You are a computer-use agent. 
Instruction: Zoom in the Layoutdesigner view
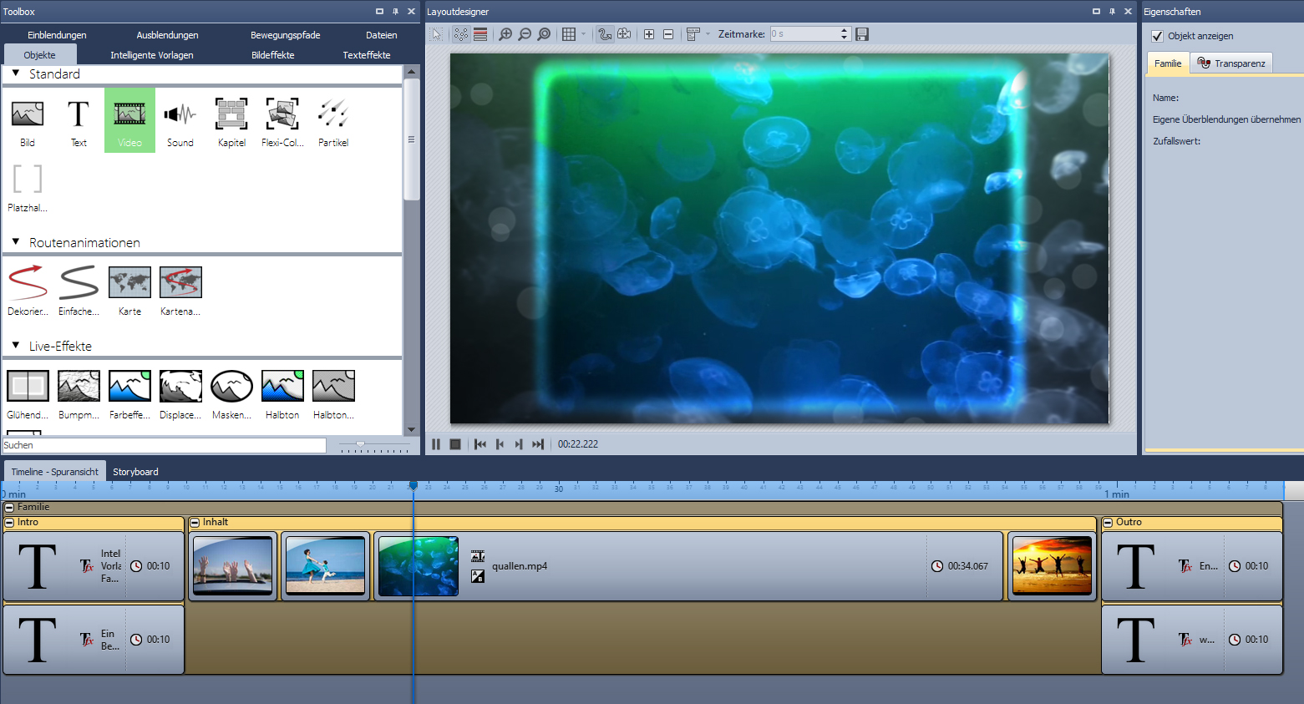tap(505, 34)
